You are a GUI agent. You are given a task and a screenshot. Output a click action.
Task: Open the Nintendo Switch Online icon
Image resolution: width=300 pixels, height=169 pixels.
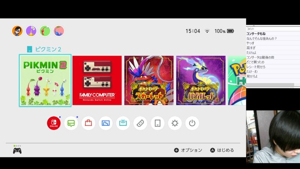pos(54,123)
